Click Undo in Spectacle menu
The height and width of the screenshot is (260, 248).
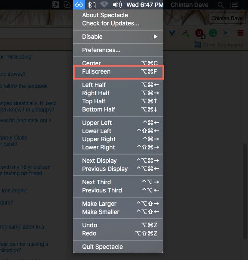pyautogui.click(x=118, y=225)
